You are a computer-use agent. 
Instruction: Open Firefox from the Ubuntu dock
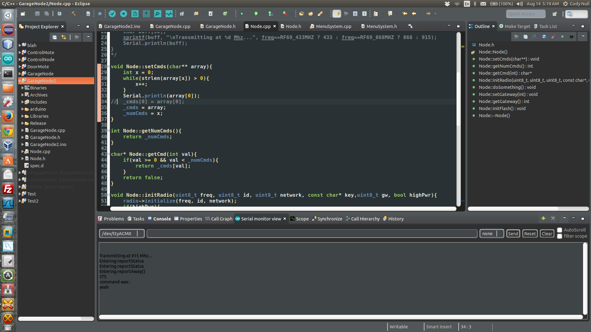8,117
